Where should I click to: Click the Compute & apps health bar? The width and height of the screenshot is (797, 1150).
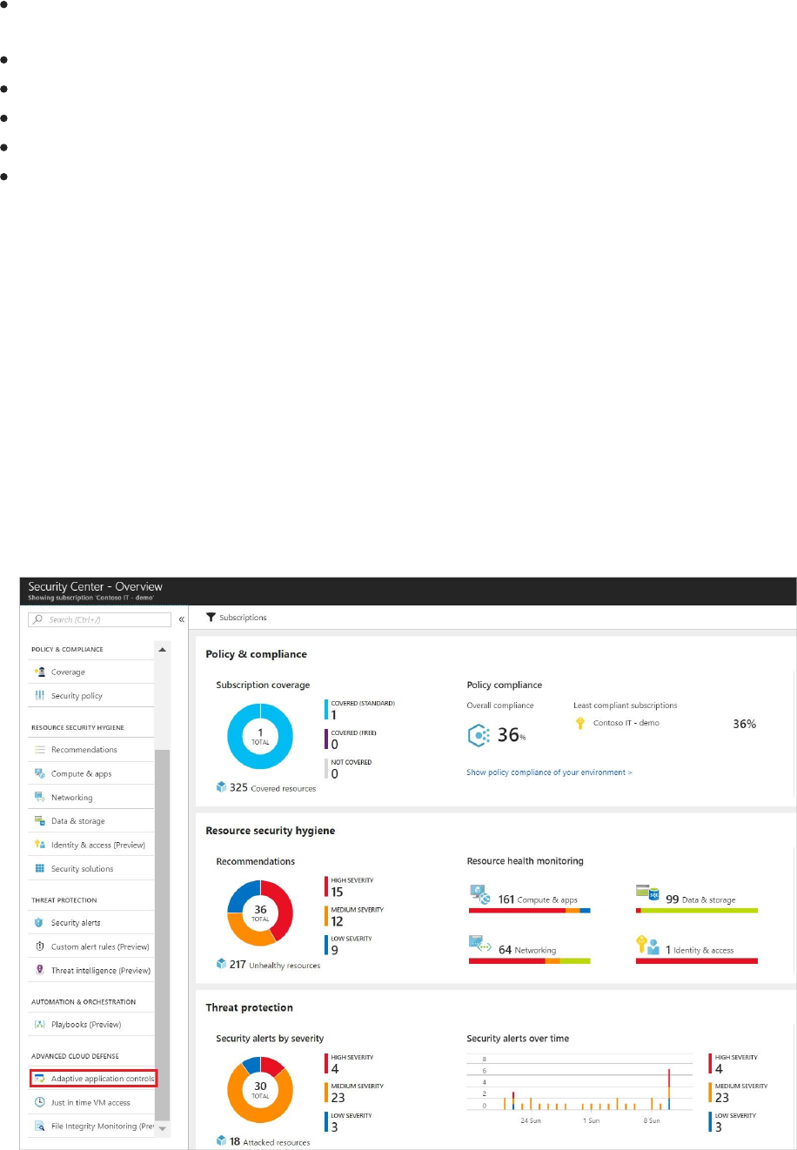[530, 910]
